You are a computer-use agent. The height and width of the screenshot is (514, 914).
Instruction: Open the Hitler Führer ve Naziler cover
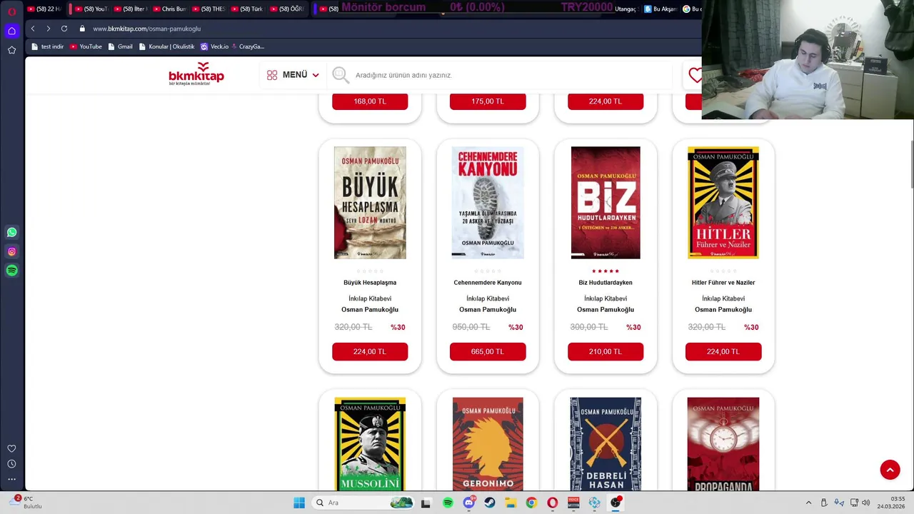tap(723, 203)
